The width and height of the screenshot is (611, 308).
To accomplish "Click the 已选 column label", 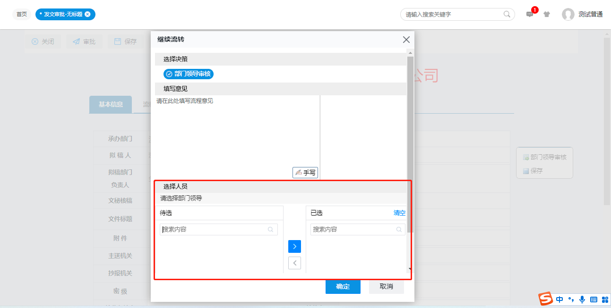I will point(316,213).
